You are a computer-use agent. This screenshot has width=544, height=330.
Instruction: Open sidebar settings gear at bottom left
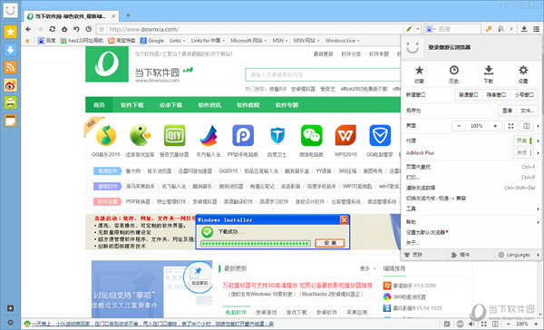pos(10,322)
